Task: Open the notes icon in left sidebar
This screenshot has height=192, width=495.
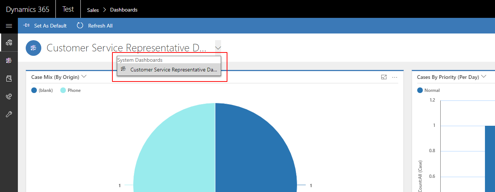Action: coord(9,78)
